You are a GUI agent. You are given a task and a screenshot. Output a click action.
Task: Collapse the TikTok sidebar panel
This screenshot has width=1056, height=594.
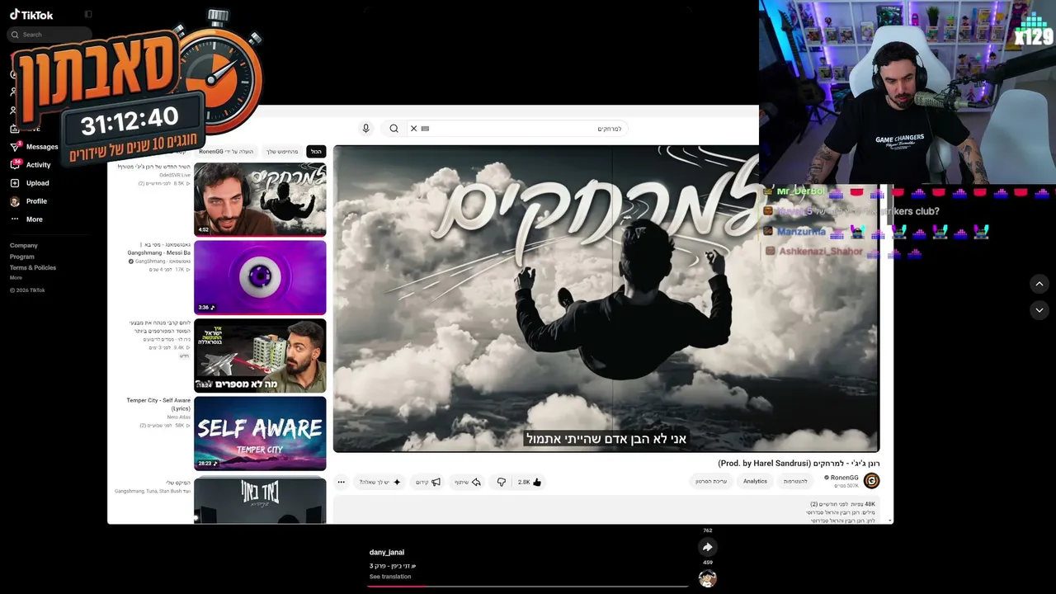pos(88,14)
